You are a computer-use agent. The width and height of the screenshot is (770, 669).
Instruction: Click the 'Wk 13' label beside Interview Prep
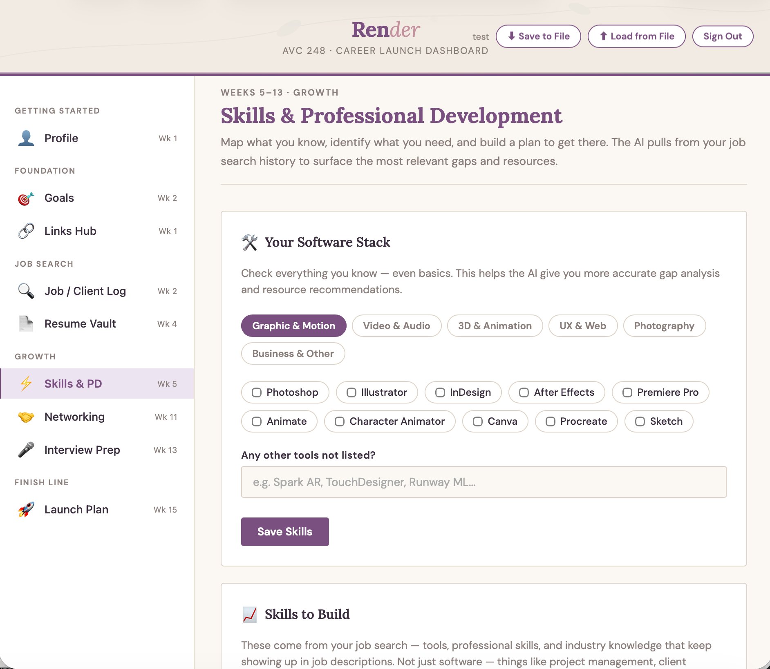click(x=165, y=450)
